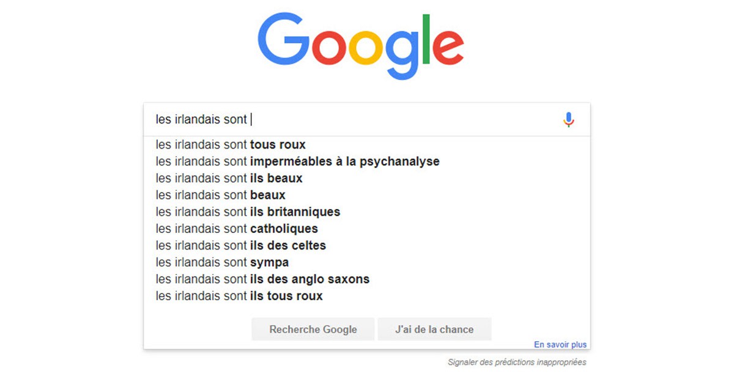This screenshot has height=384, width=734.
Task: Pick suggestion 'les irlandais sont beaux'
Action: [x=220, y=194]
